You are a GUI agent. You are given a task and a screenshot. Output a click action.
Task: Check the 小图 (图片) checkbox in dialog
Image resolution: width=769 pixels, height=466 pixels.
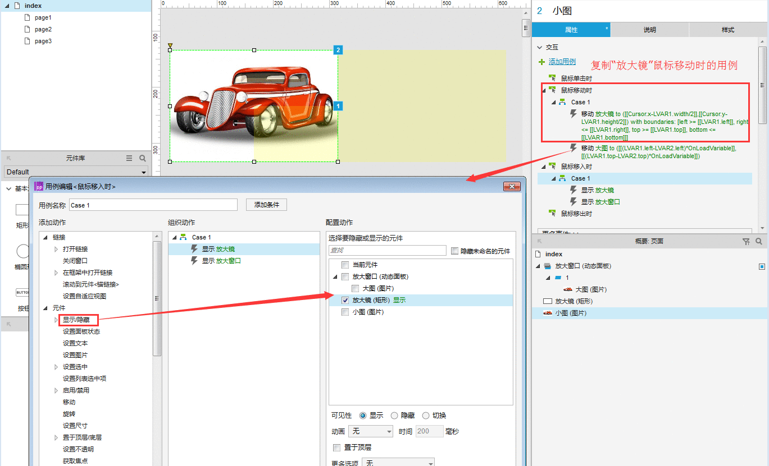tap(345, 312)
